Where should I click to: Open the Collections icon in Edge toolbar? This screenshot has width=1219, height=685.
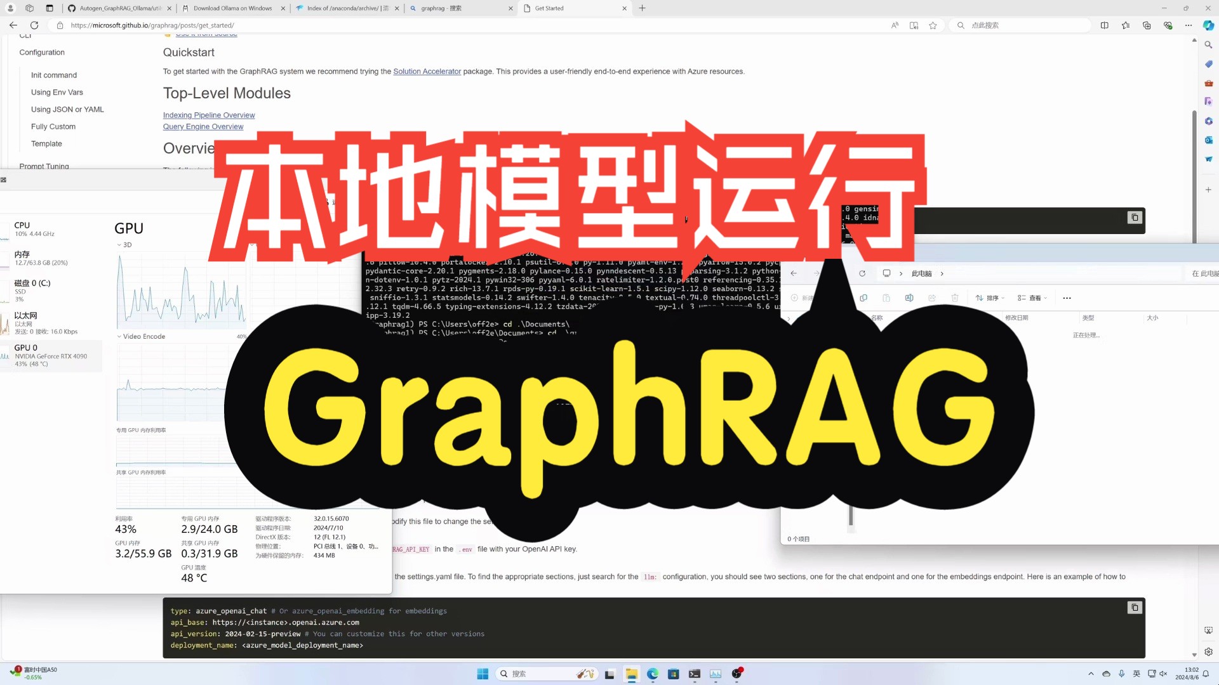(x=1147, y=25)
